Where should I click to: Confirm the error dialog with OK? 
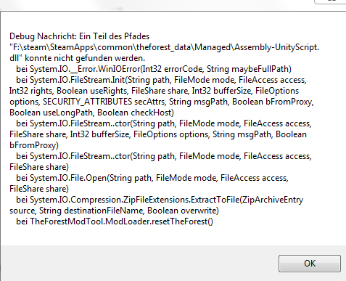click(x=310, y=264)
